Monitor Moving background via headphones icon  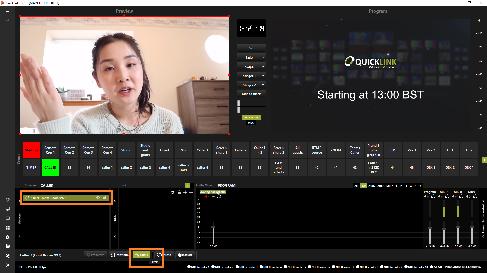click(219, 196)
